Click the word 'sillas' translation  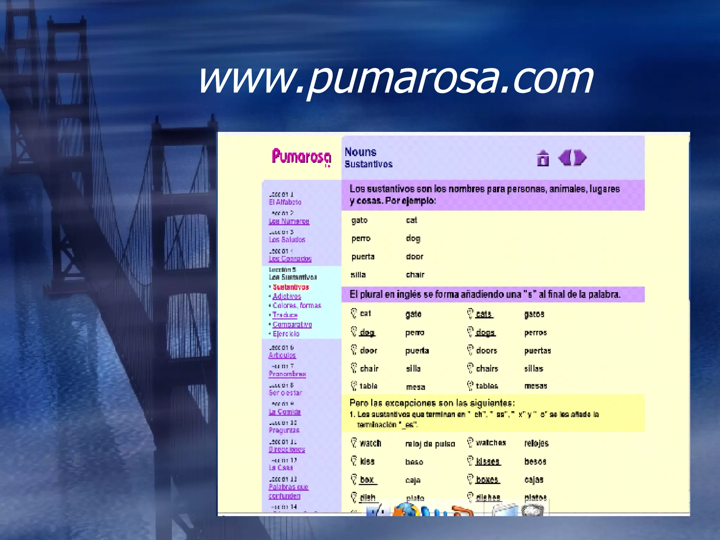(534, 368)
